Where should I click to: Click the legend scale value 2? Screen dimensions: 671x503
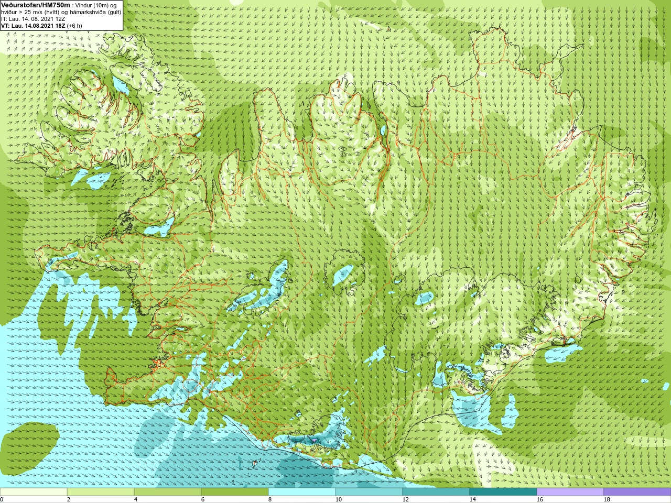[69, 499]
